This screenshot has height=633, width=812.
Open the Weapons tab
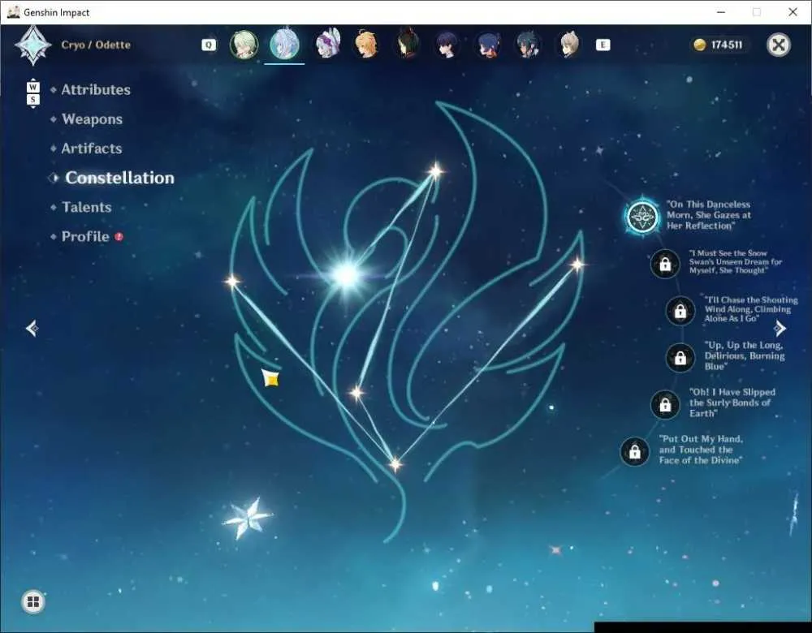(93, 119)
